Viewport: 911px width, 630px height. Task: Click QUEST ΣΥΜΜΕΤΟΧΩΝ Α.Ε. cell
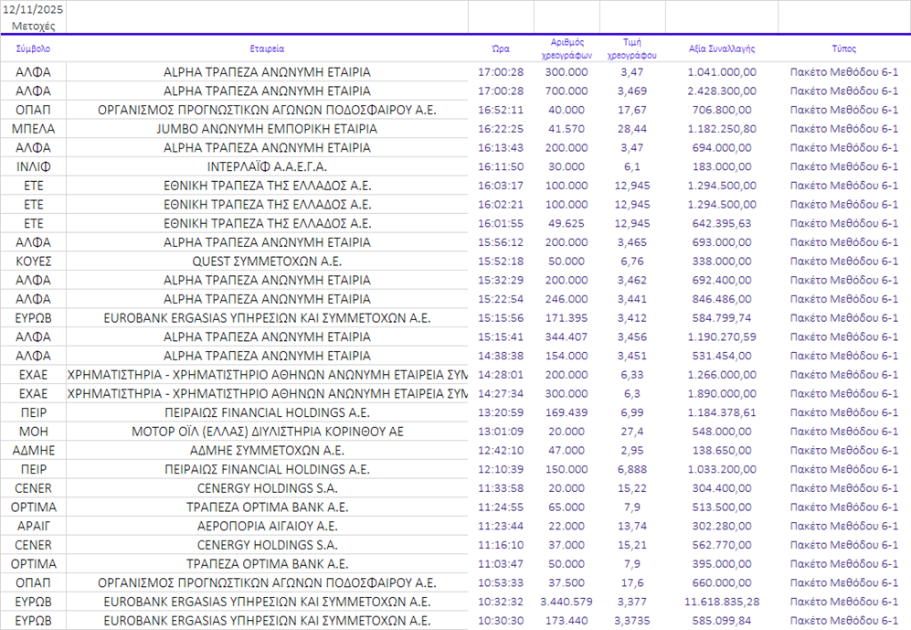pyautogui.click(x=267, y=262)
